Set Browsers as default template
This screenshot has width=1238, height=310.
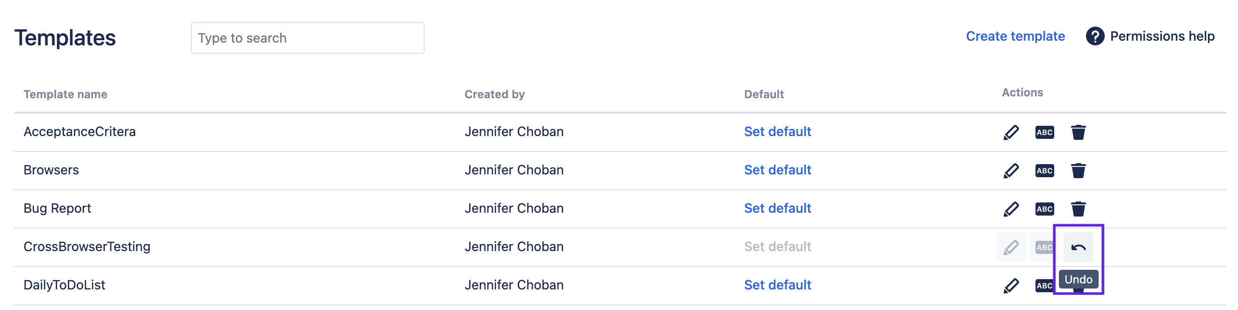pos(777,170)
